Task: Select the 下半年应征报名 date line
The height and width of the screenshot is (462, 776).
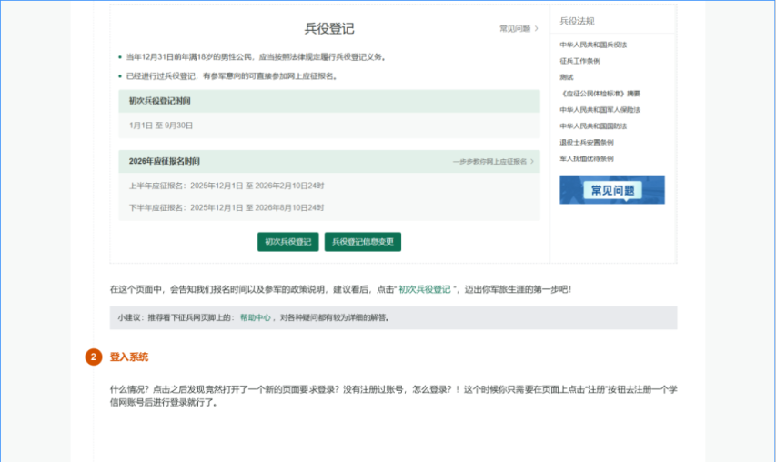Action: click(x=227, y=207)
